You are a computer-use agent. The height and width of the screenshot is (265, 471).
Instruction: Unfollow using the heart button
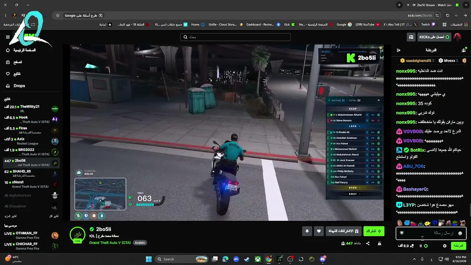click(x=319, y=231)
